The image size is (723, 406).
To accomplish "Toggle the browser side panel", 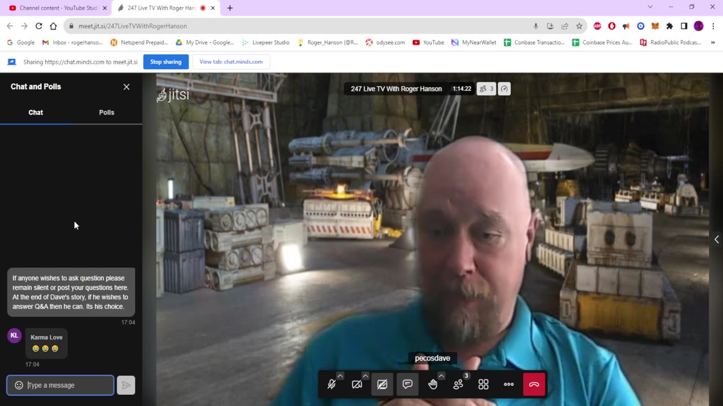I will tap(684, 26).
